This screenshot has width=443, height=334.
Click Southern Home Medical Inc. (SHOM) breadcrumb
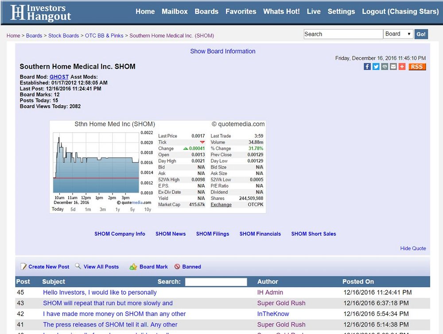pos(172,35)
